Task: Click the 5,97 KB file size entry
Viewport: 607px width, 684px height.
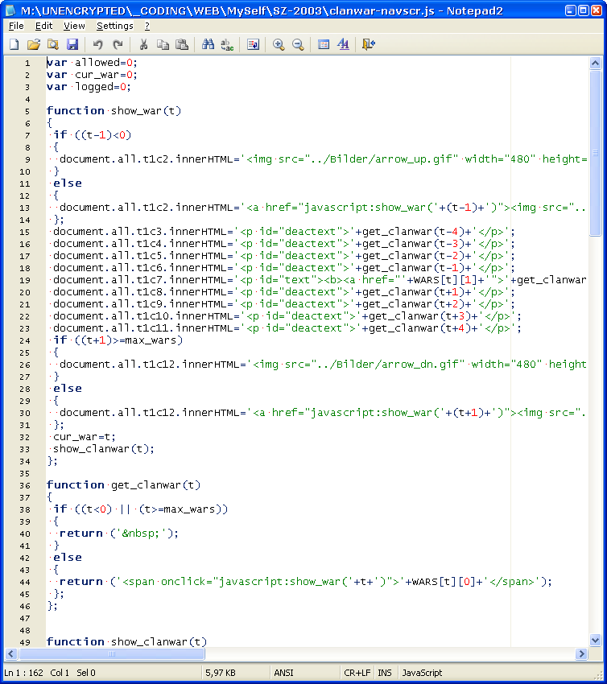Action: point(221,673)
